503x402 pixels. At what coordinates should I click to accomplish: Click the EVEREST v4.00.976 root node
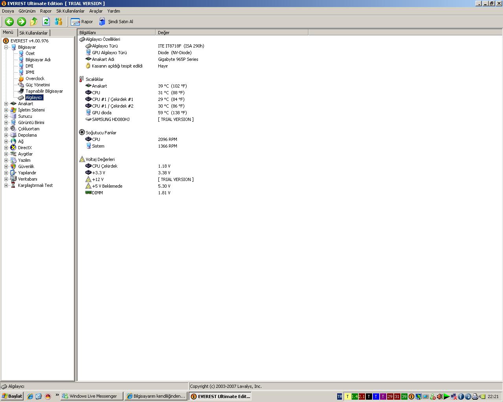(29, 41)
